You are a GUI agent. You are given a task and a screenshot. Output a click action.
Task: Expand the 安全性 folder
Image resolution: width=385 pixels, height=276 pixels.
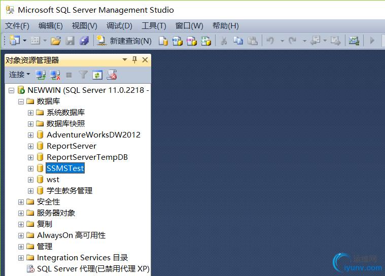21,202
